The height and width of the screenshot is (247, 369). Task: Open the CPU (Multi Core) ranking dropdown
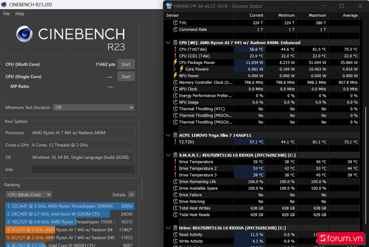click(x=29, y=195)
